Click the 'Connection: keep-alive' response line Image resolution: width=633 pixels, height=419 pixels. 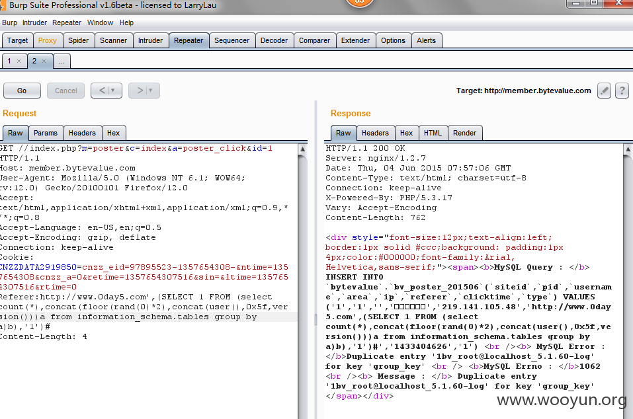coord(384,188)
